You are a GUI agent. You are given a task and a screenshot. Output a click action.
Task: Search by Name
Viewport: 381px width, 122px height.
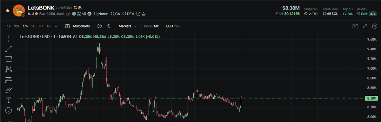(x=101, y=14)
